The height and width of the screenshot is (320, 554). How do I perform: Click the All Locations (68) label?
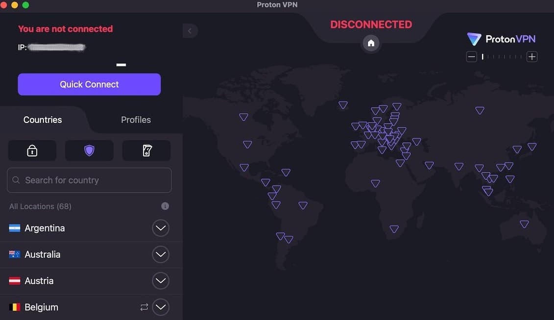40,206
